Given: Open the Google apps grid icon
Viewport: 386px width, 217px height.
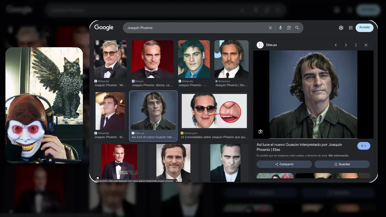Looking at the screenshot, I should [351, 28].
